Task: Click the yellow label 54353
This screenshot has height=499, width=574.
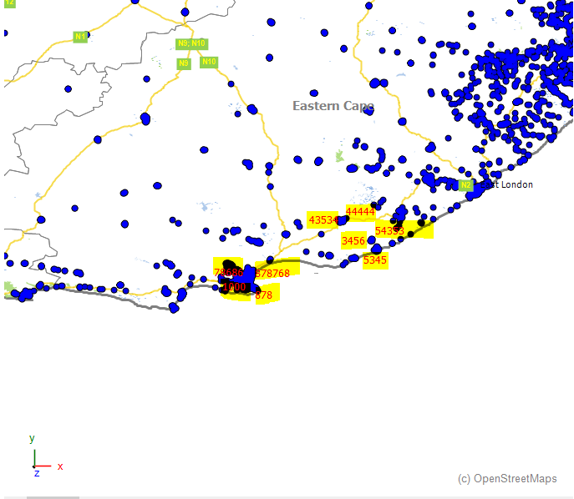Action: [x=389, y=230]
